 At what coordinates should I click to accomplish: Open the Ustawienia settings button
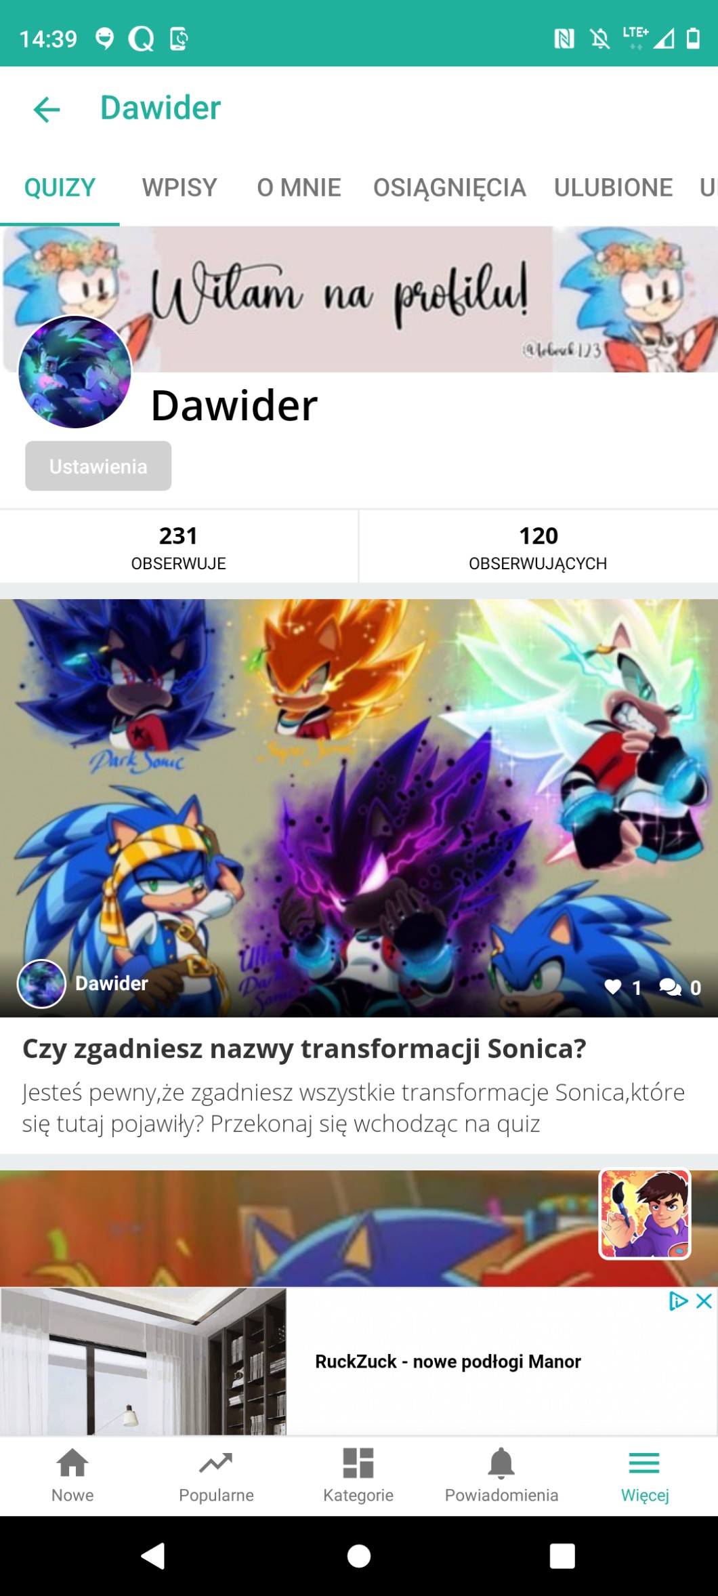coord(98,466)
